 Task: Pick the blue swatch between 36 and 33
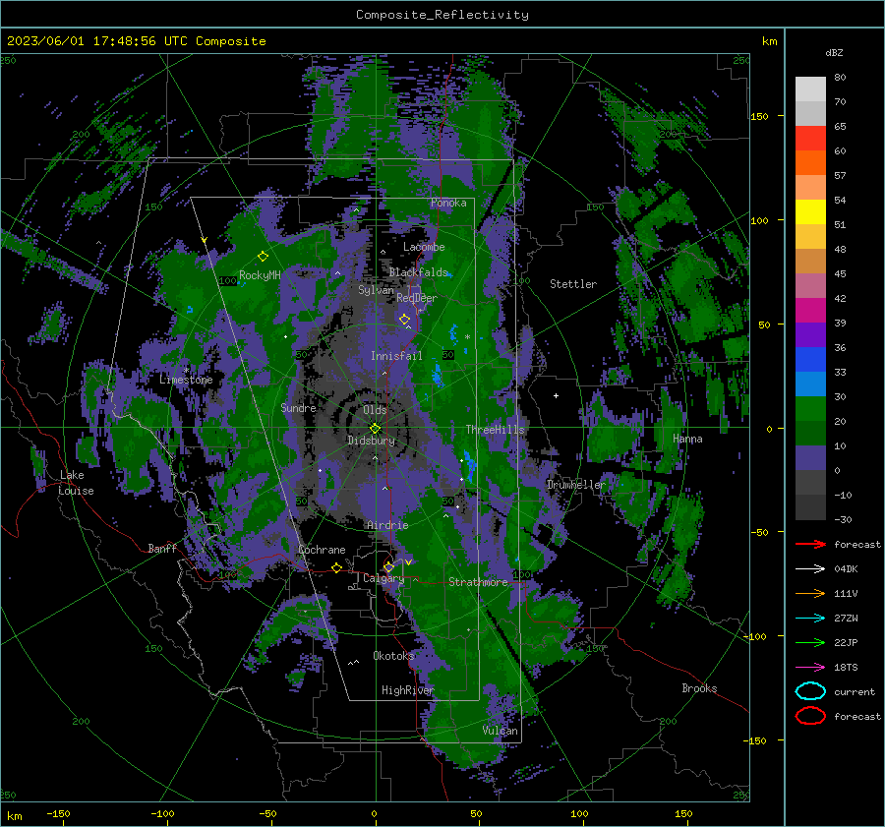tap(810, 359)
